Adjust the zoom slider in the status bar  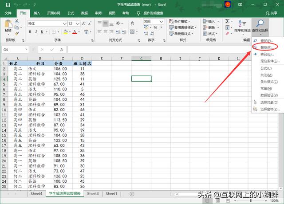251,201
